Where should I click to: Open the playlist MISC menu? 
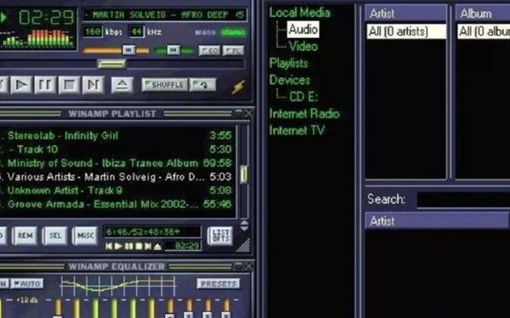[85, 236]
